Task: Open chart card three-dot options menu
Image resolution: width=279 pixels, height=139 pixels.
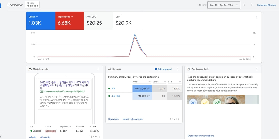Action: click(256, 17)
